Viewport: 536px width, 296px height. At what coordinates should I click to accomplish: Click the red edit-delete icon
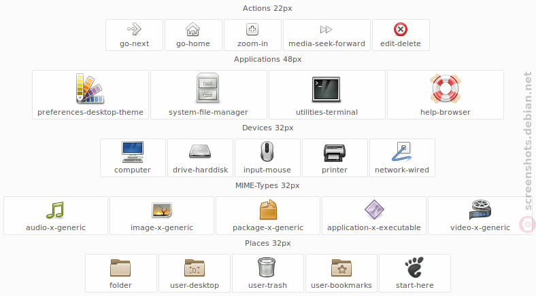point(401,29)
